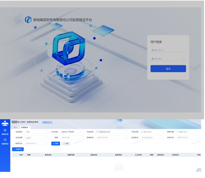Click the 重置 reset button
Image resolution: width=205 pixels, height=178 pixels.
click(66, 143)
